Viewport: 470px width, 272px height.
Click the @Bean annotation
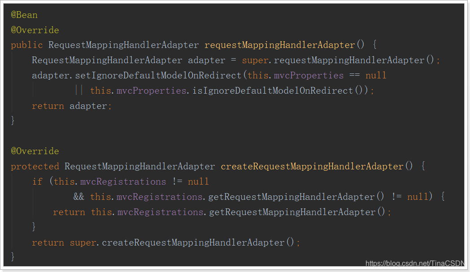[x=24, y=15]
